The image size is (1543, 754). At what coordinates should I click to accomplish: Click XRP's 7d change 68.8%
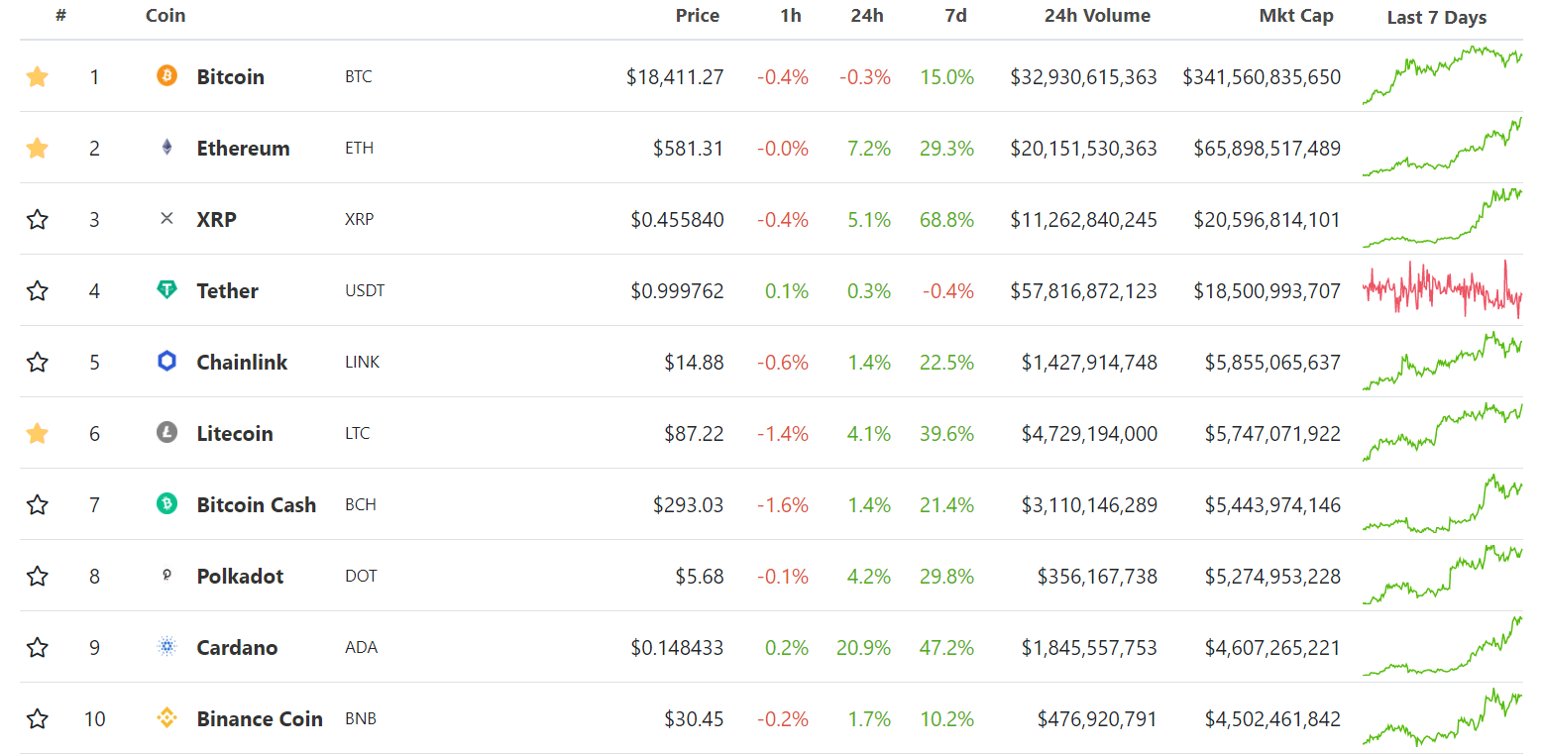point(947,219)
